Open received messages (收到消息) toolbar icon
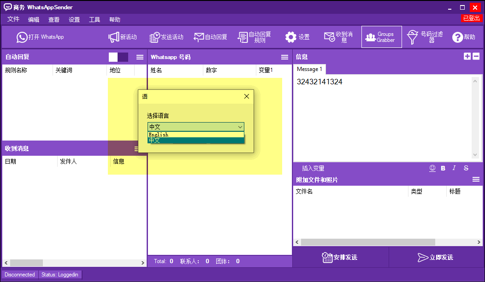 (338, 37)
